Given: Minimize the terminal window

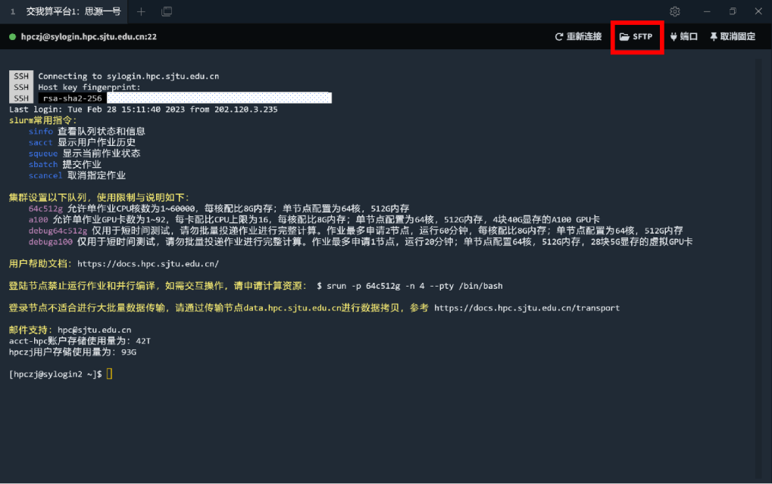Looking at the screenshot, I should 707,11.
